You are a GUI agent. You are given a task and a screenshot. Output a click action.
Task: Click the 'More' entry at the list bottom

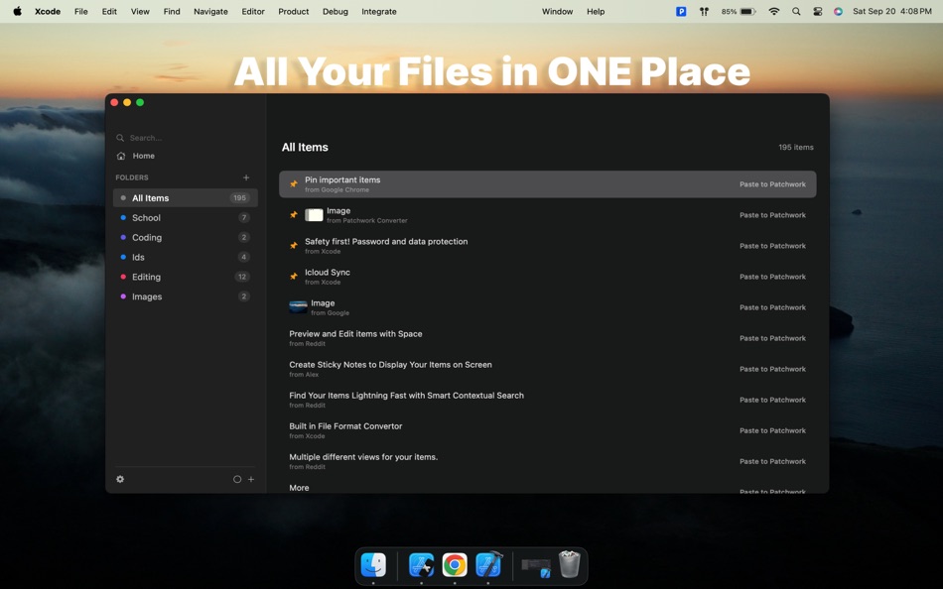tap(298, 487)
